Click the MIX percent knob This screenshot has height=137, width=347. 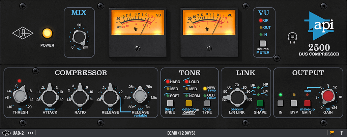click(x=79, y=37)
